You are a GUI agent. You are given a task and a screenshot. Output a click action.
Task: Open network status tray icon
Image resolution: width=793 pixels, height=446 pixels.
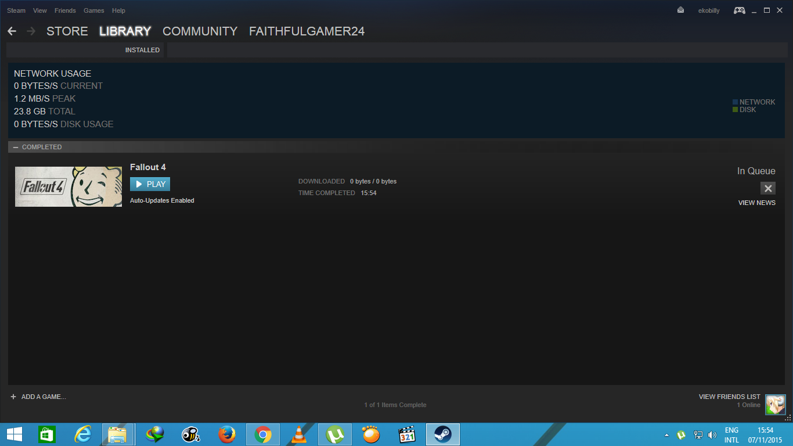pos(698,435)
